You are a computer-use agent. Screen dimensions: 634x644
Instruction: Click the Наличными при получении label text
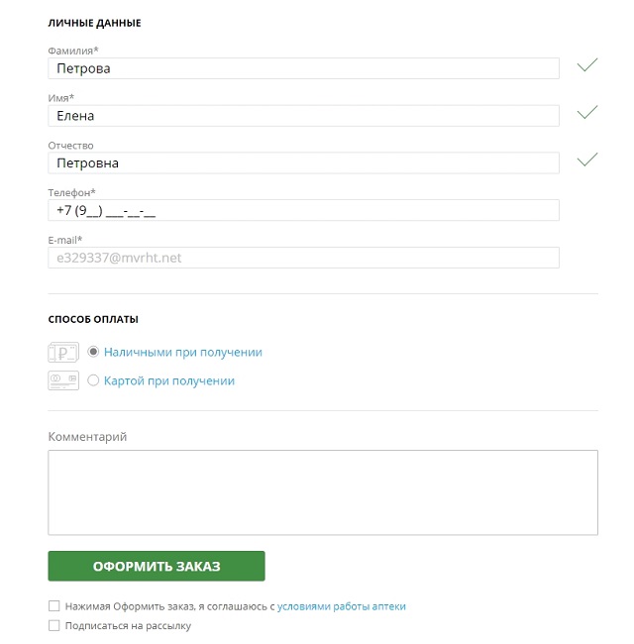point(182,352)
